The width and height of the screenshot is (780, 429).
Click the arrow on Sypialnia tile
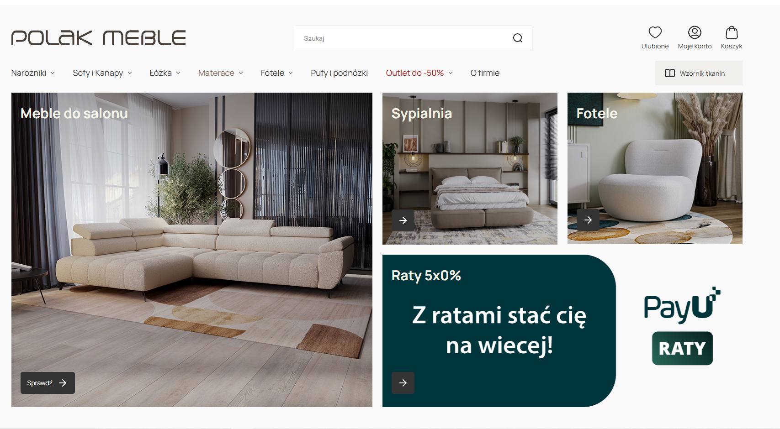tap(403, 220)
